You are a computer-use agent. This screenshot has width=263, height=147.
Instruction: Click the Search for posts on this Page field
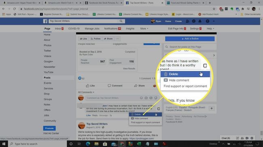coord(190,47)
